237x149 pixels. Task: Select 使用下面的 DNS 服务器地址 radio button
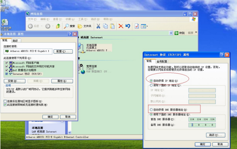pos(151,115)
